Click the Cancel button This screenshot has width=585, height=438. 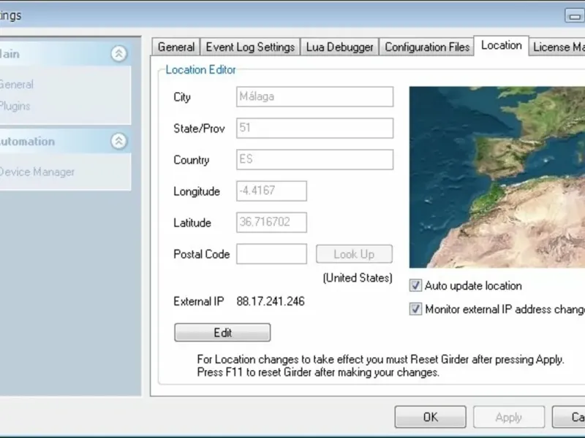[569, 417]
